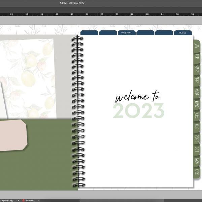Select the blank blue tab left of HOME

point(164,33)
